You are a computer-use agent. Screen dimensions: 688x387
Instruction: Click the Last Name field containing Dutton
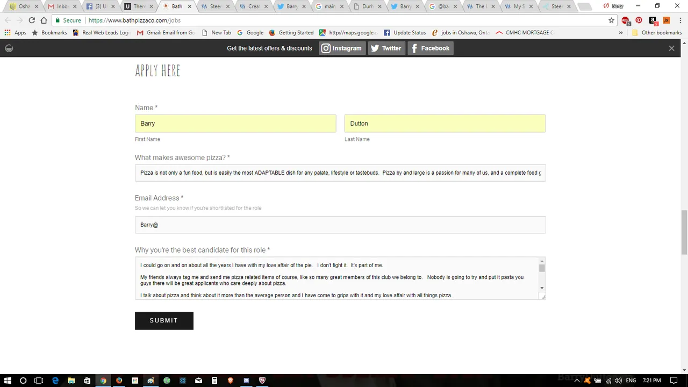tap(445, 123)
